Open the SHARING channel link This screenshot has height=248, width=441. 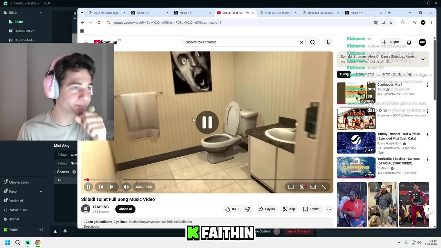click(x=101, y=207)
